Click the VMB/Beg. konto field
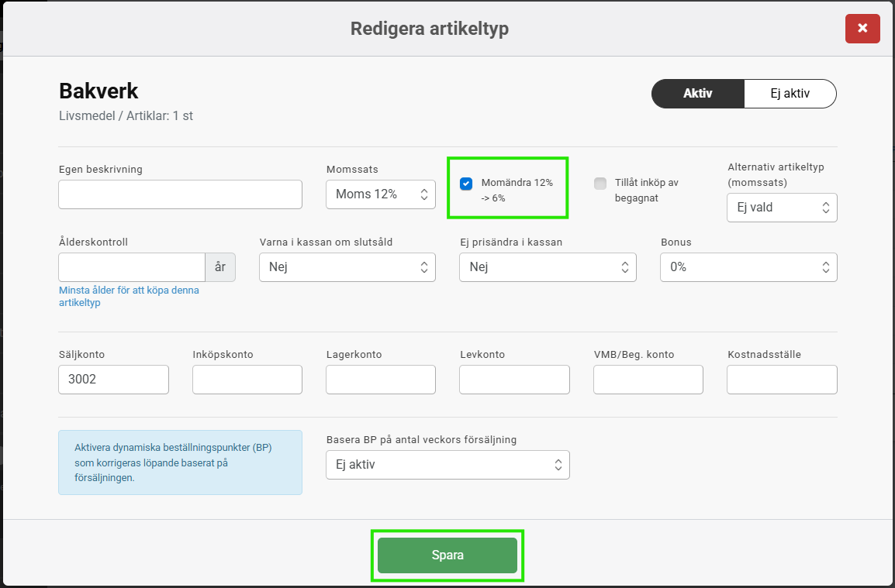 click(x=648, y=380)
